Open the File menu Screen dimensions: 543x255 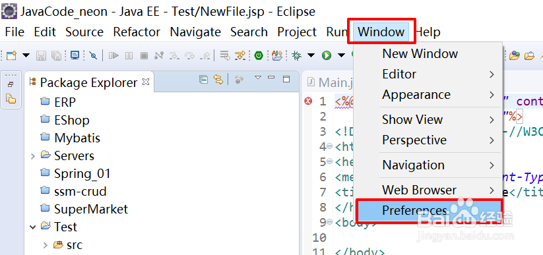(15, 32)
